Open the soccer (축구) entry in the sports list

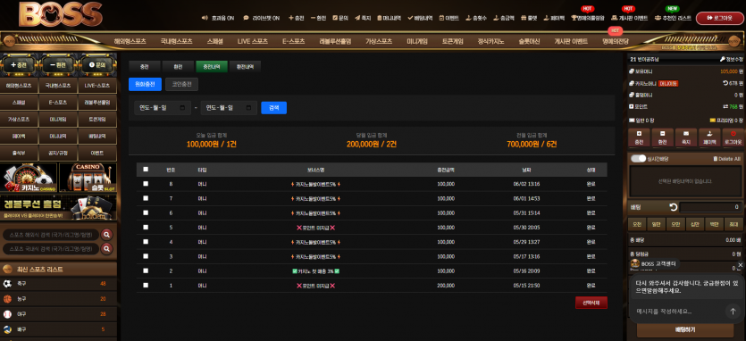(59, 284)
